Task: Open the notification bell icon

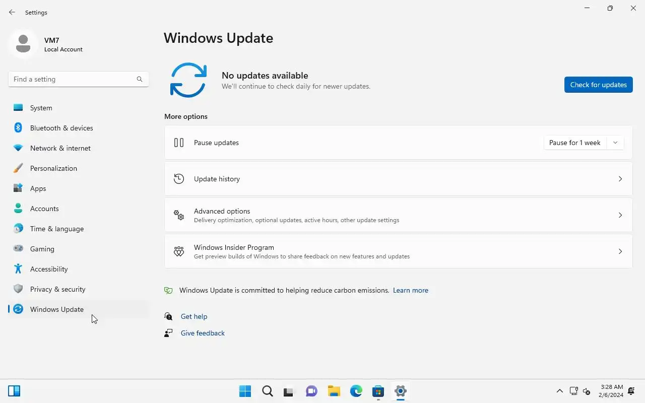Action: tap(631, 391)
